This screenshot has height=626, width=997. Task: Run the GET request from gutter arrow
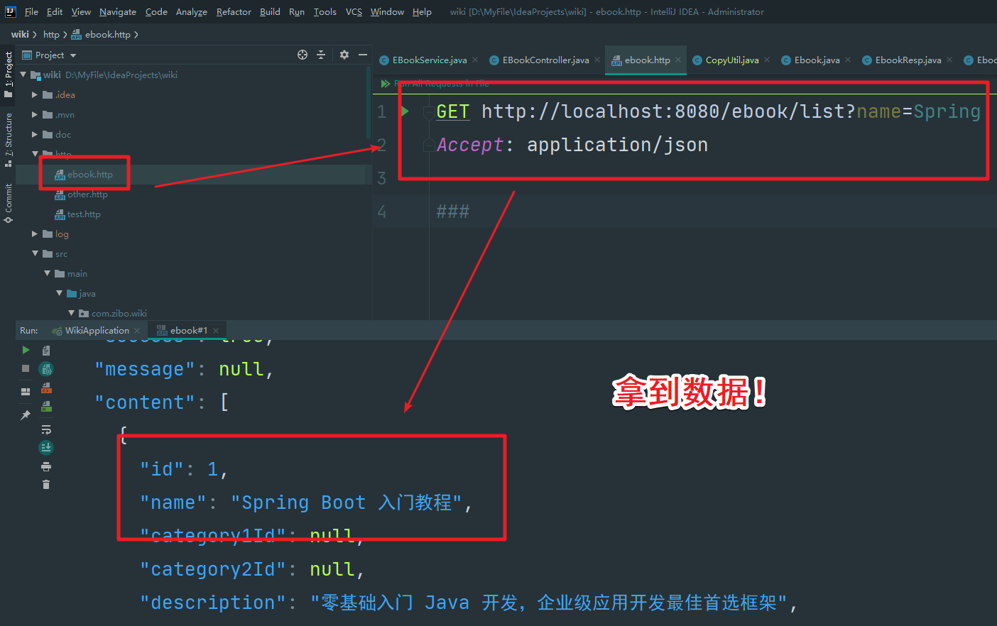405,111
